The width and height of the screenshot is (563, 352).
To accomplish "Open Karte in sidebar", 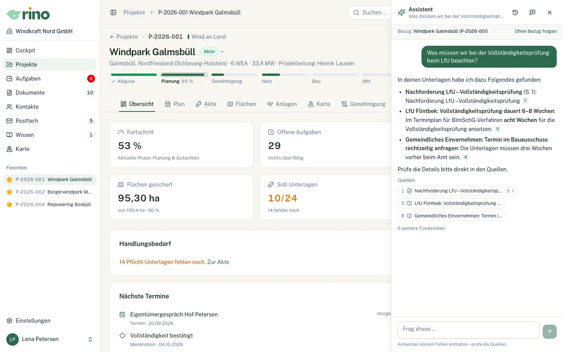I will pos(50,149).
